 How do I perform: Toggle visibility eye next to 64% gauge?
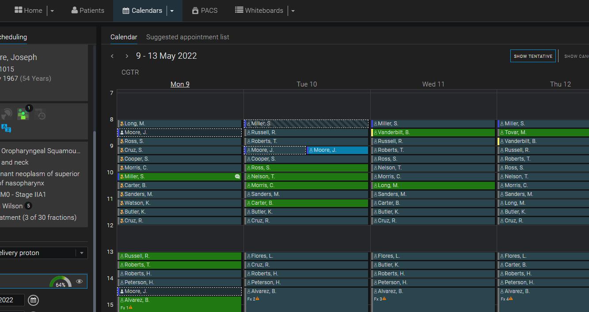[80, 281]
